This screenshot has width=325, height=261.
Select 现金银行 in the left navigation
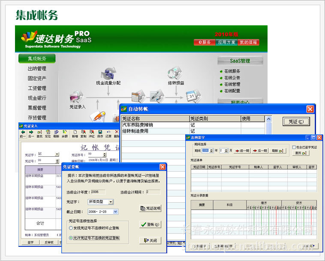[x=37, y=98]
